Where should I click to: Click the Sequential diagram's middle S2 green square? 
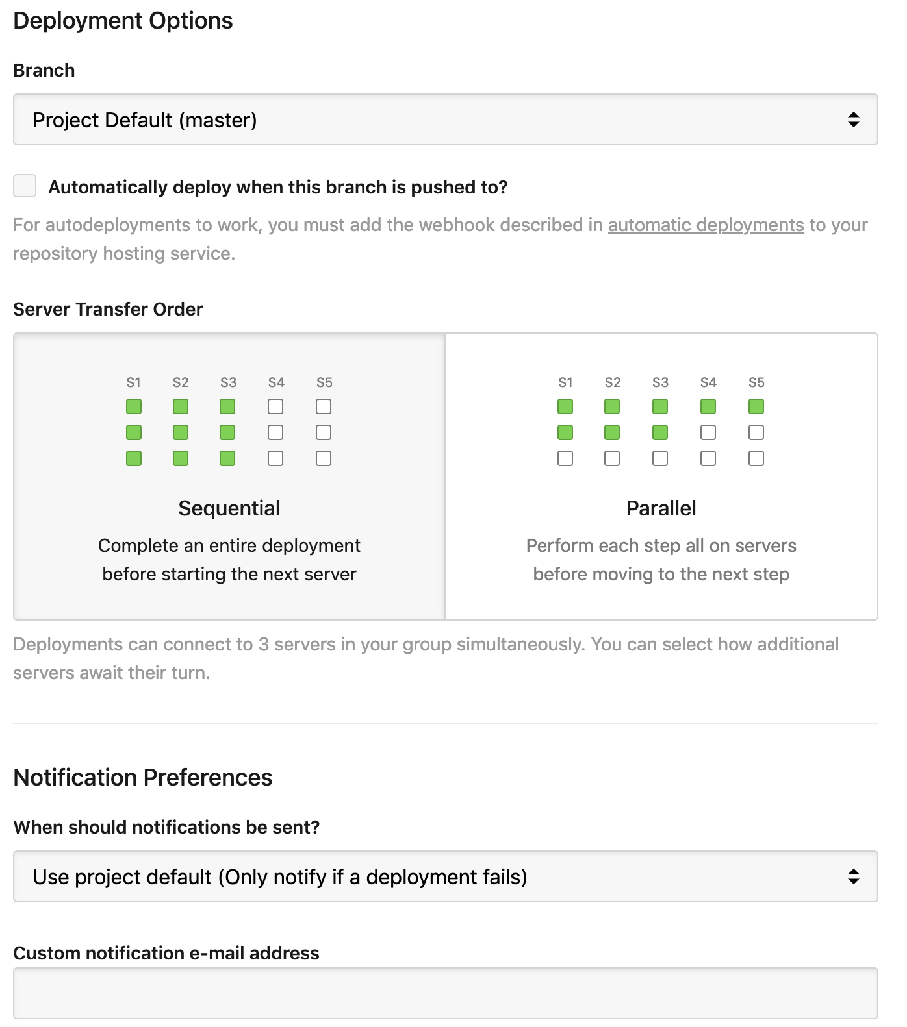click(181, 432)
